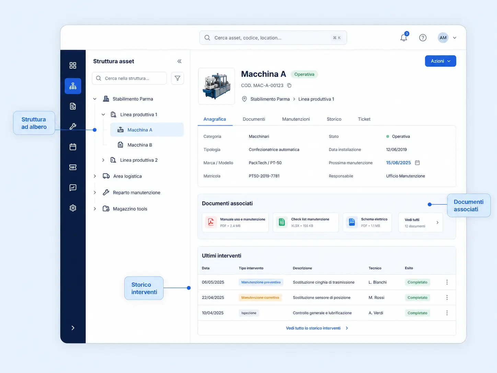
Task: Focus the Cerca nella struttura field
Action: tap(129, 78)
